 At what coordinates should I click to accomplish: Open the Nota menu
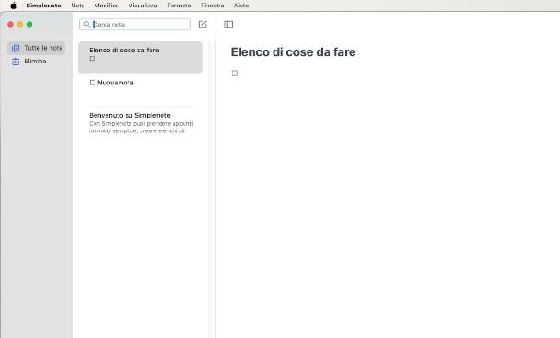(x=78, y=6)
